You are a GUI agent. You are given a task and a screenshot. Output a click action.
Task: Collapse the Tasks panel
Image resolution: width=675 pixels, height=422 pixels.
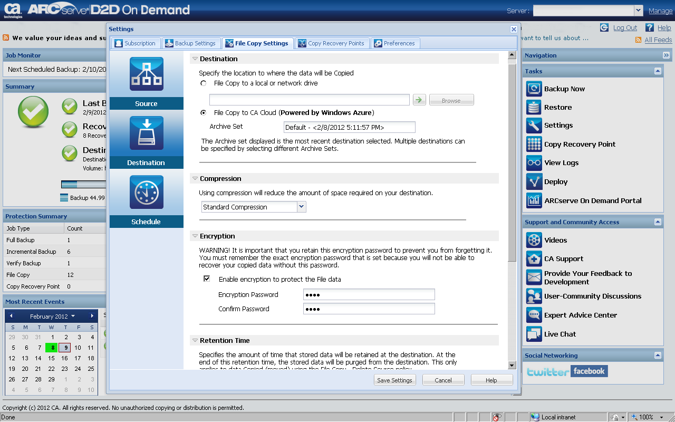click(x=658, y=71)
